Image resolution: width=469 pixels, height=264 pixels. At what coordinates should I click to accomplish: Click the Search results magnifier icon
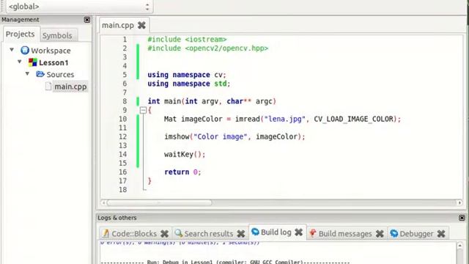click(x=179, y=233)
